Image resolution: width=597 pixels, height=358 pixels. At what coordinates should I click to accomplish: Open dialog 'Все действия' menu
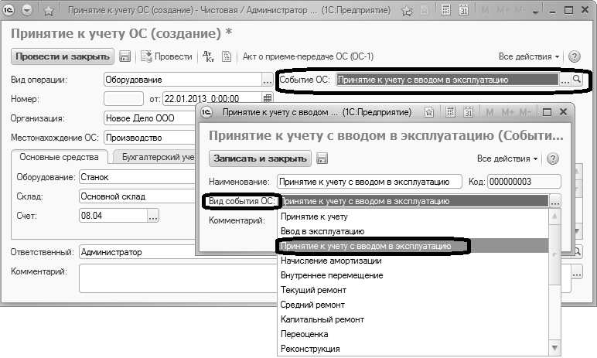click(507, 159)
